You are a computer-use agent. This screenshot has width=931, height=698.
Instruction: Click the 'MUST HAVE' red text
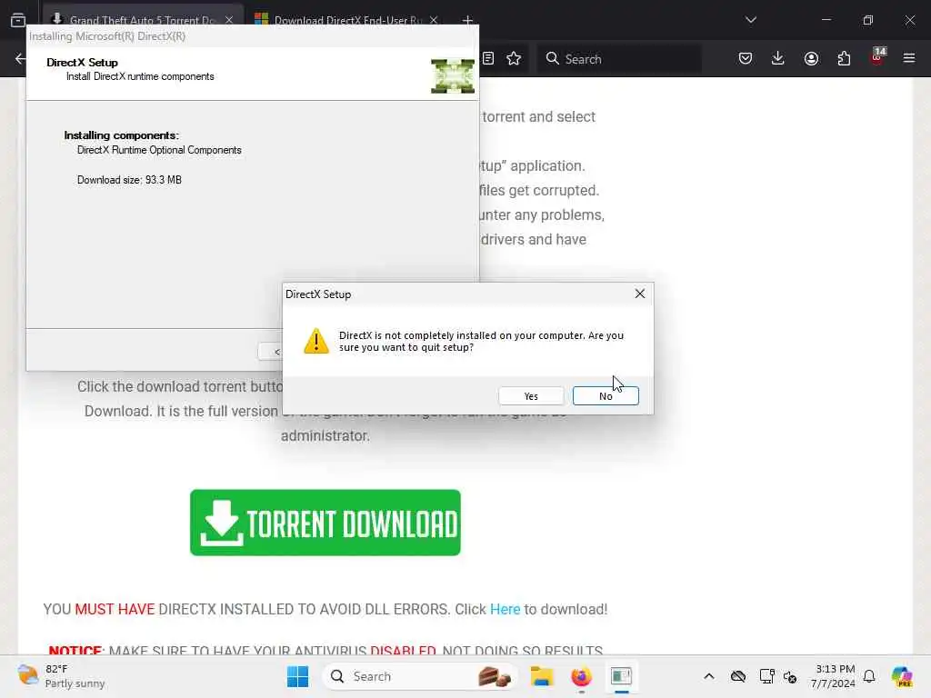coord(115,609)
